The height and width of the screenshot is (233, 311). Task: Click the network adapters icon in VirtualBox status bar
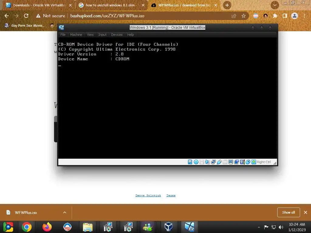coord(213,162)
